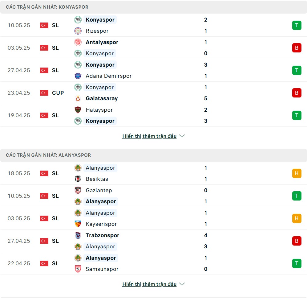Click the Antalyaspor club crest
Screen dimensions: 307x298
click(78, 42)
